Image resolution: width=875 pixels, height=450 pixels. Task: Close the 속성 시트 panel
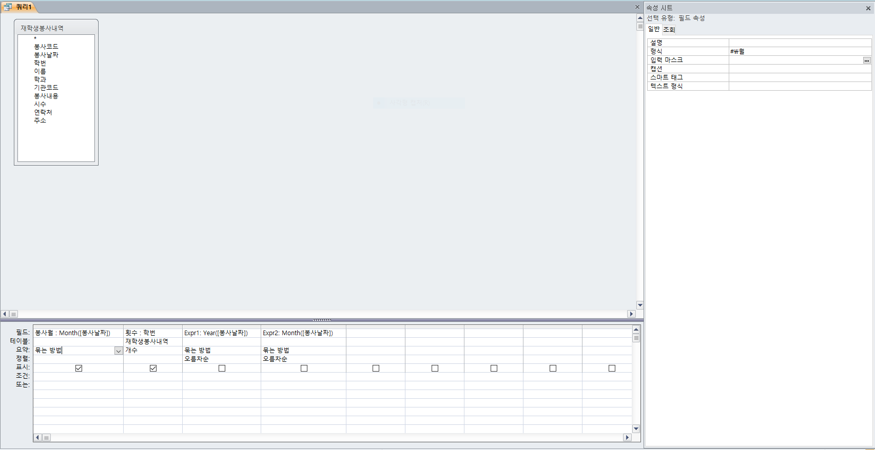coord(868,8)
